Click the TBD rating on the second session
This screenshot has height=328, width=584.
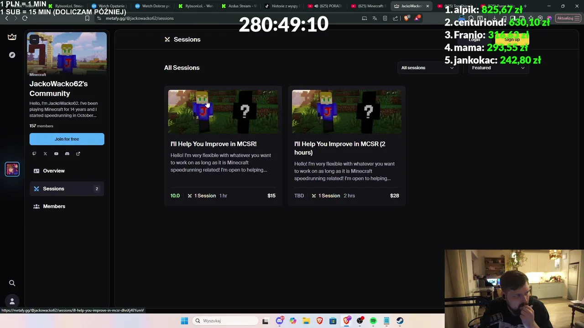click(x=299, y=196)
